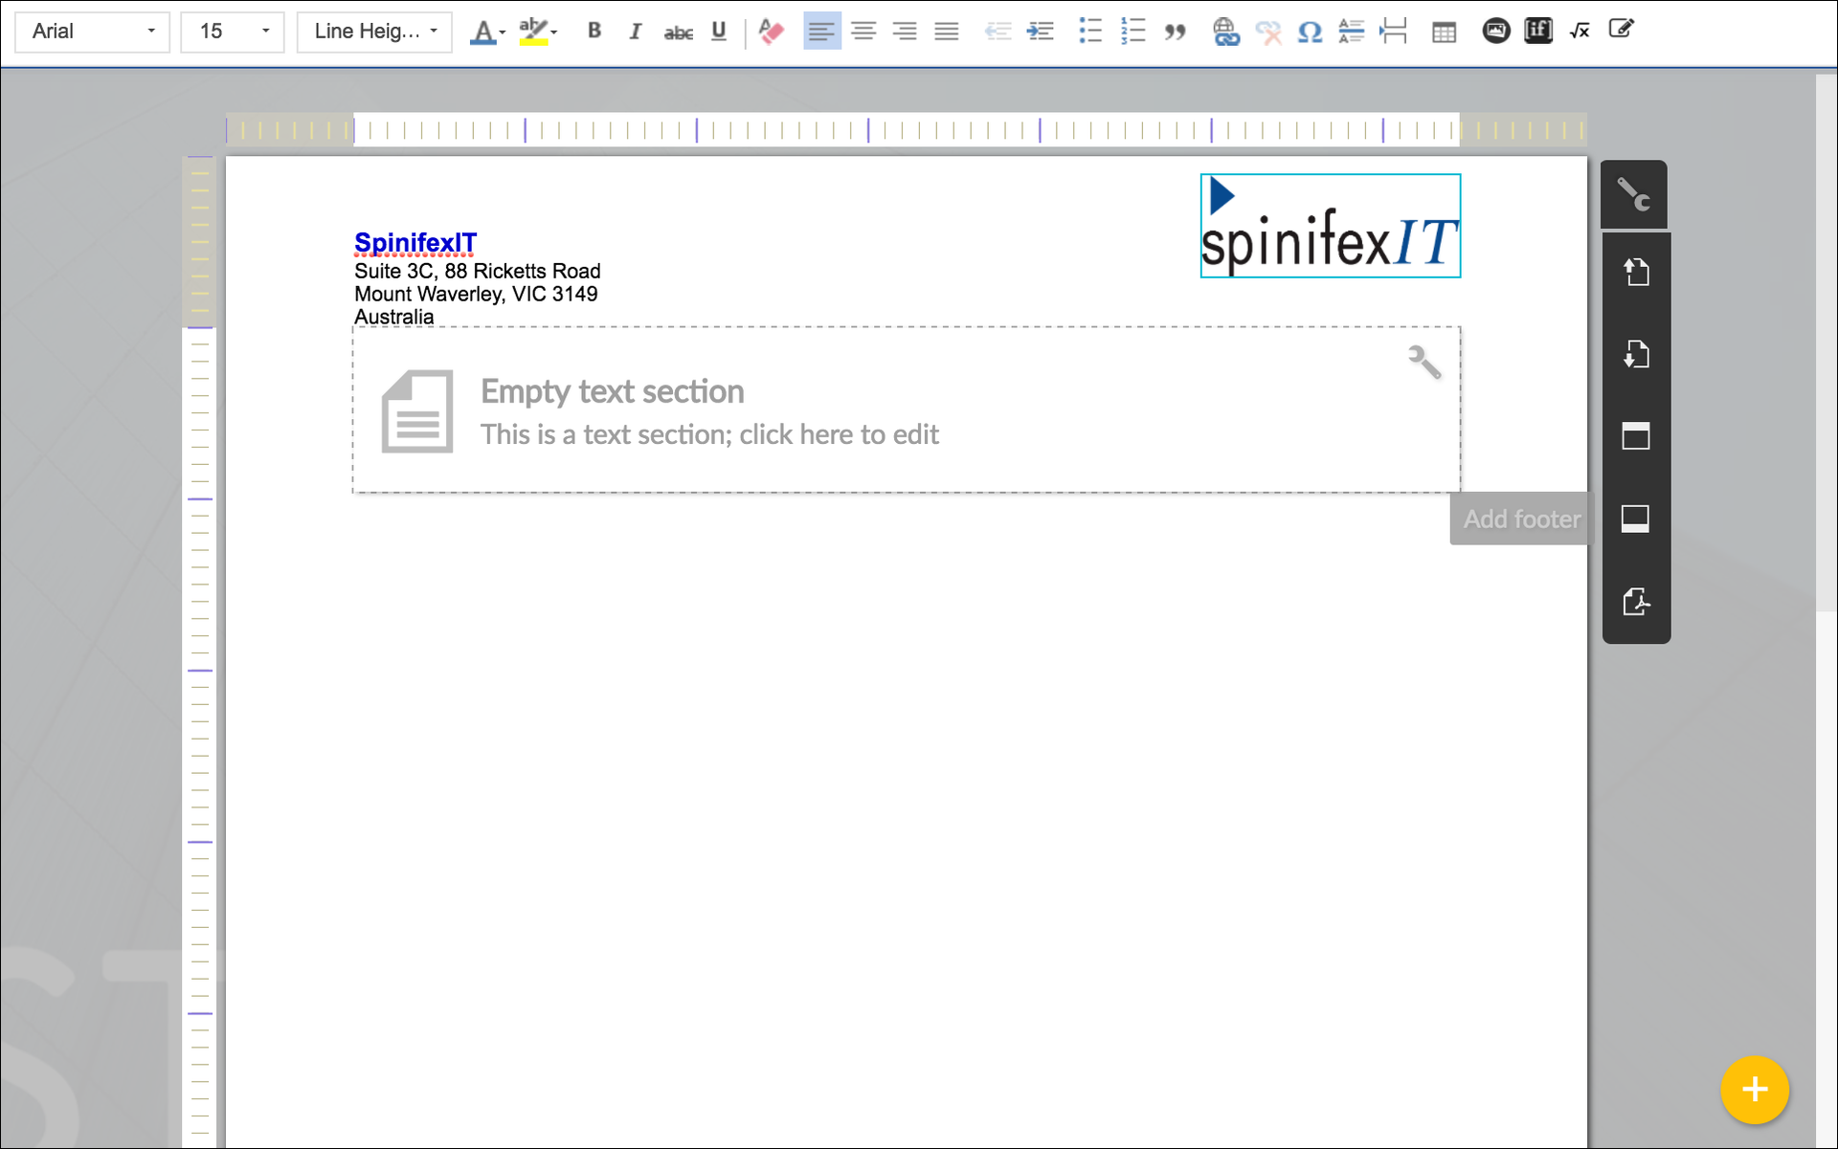
Task: Click the square root formula icon
Action: click(1580, 31)
